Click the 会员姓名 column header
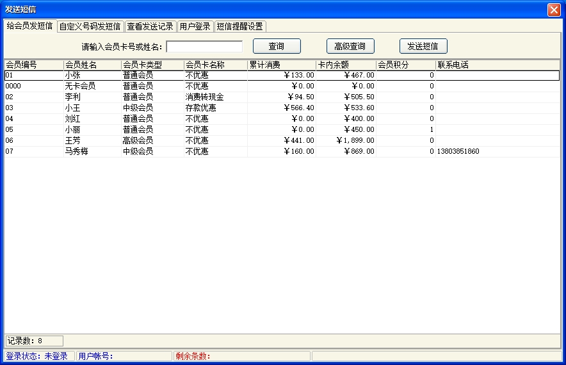The image size is (566, 365). [92, 65]
